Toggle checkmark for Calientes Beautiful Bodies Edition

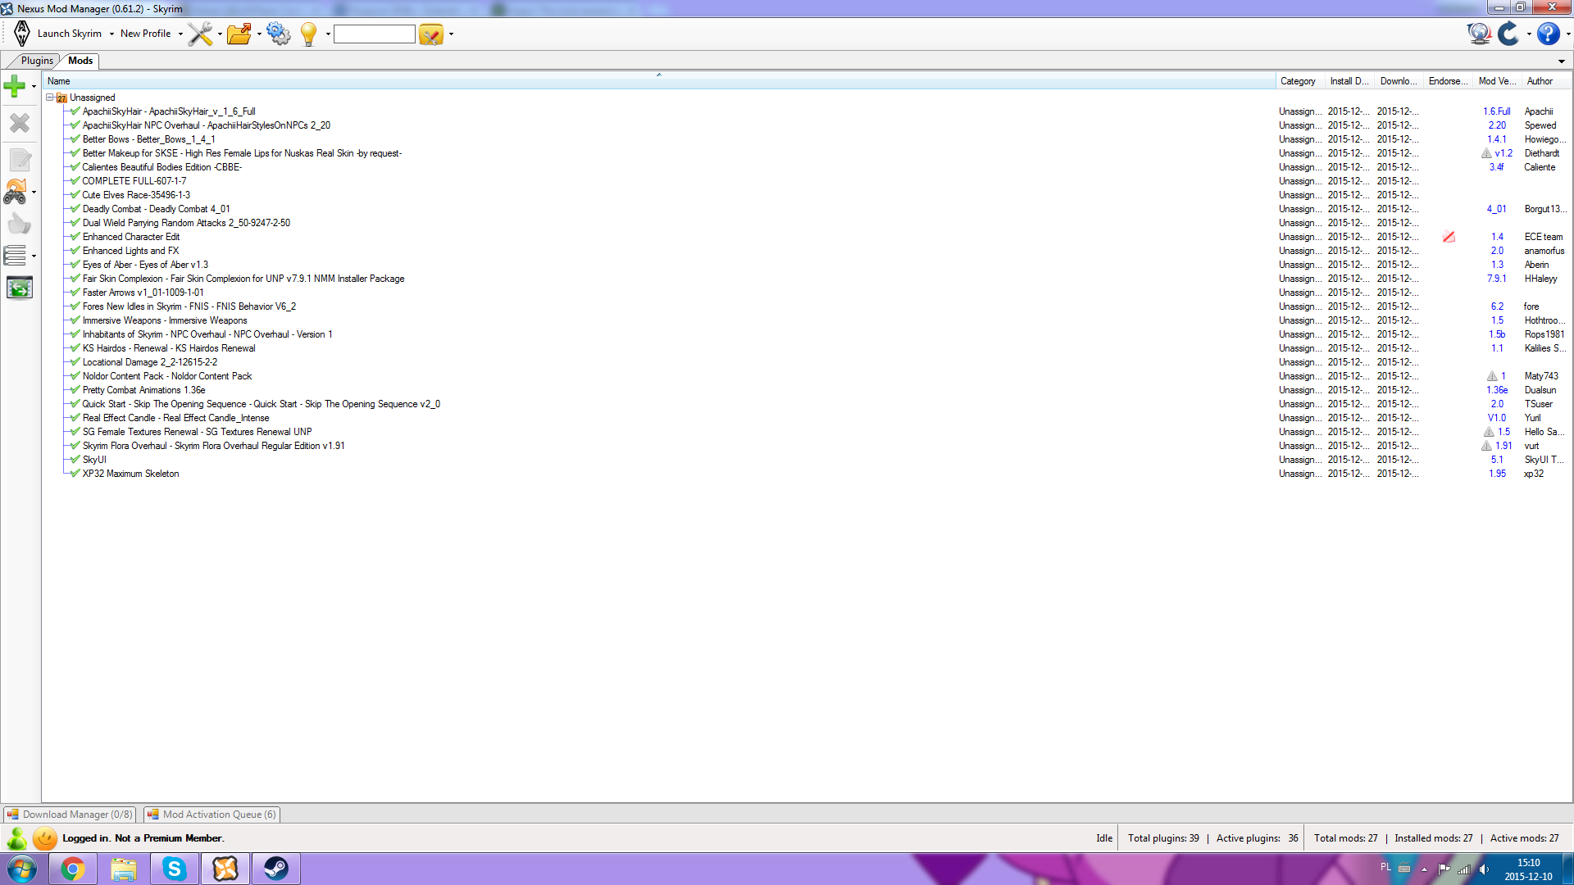click(75, 167)
